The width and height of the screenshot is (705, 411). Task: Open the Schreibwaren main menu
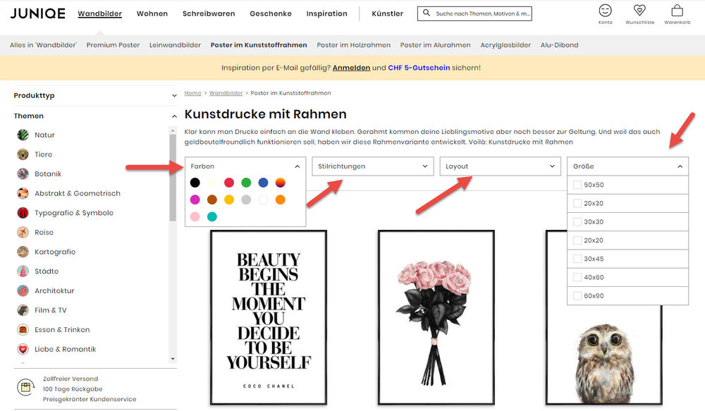pyautogui.click(x=209, y=13)
